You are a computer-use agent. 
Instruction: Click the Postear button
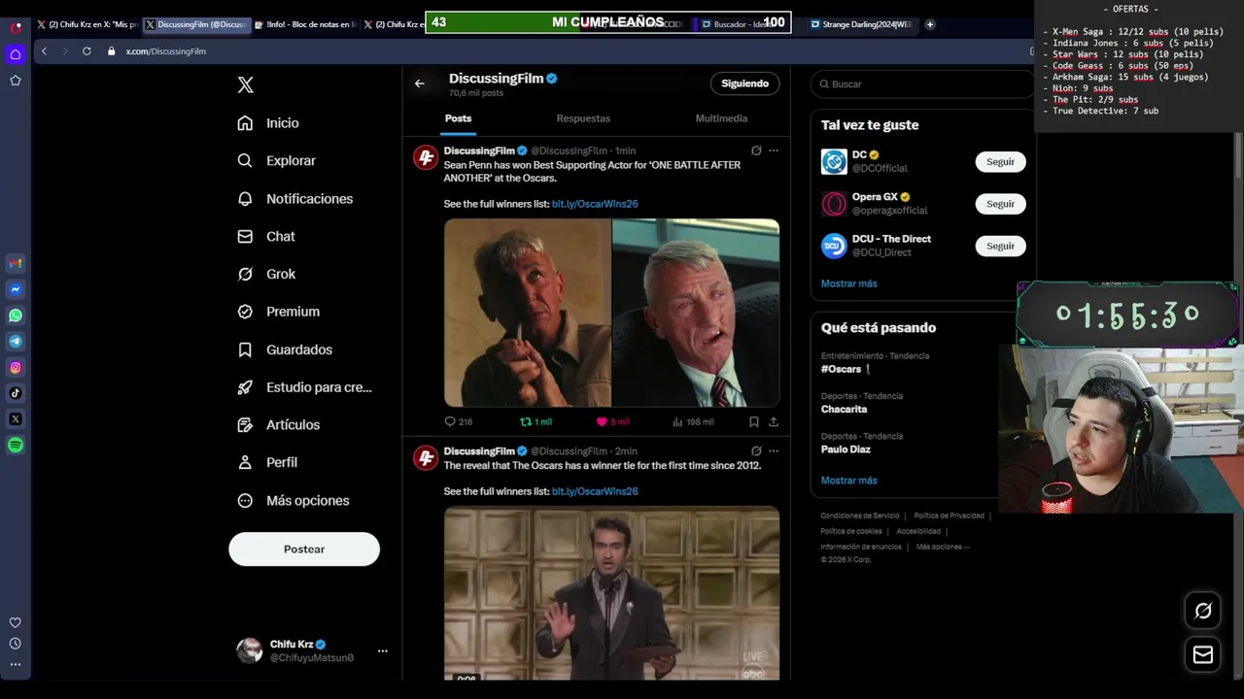304,549
